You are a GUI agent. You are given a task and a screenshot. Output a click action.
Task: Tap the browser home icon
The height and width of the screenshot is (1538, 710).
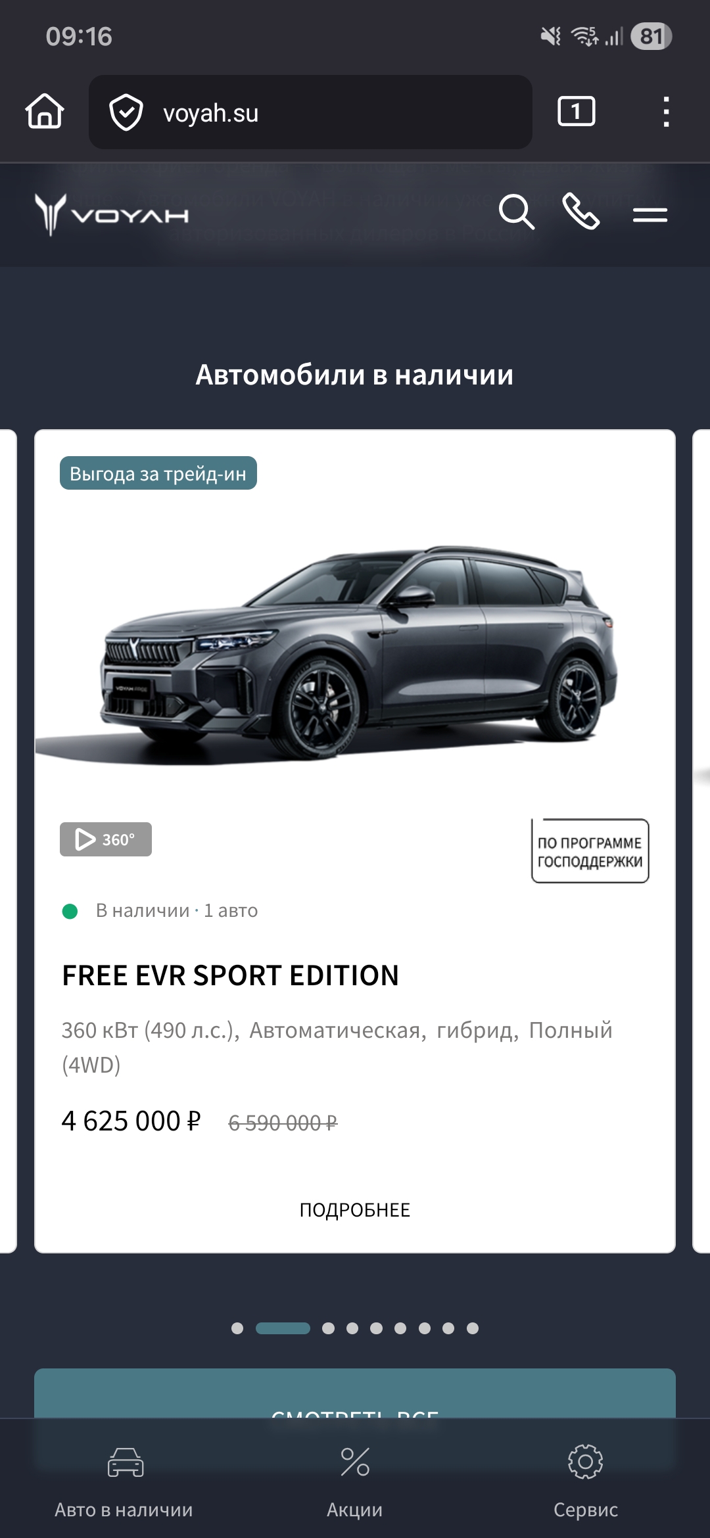pos(45,112)
